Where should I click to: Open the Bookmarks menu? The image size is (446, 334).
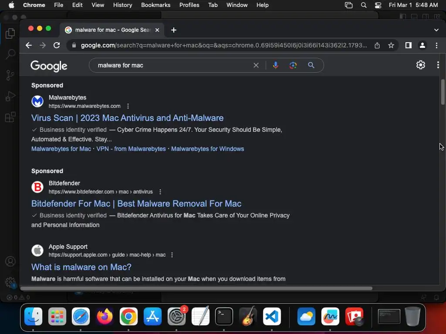pyautogui.click(x=155, y=5)
